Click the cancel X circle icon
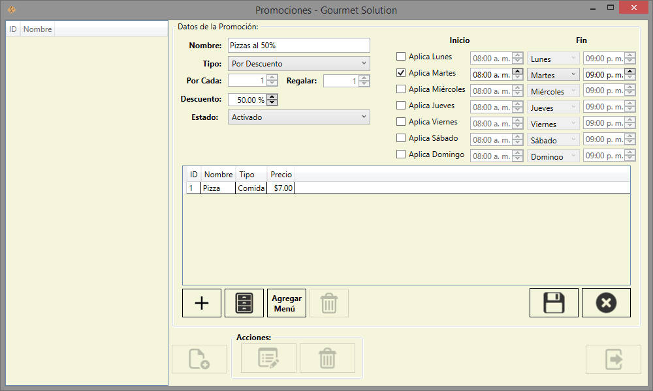This screenshot has height=391, width=653. tap(606, 303)
